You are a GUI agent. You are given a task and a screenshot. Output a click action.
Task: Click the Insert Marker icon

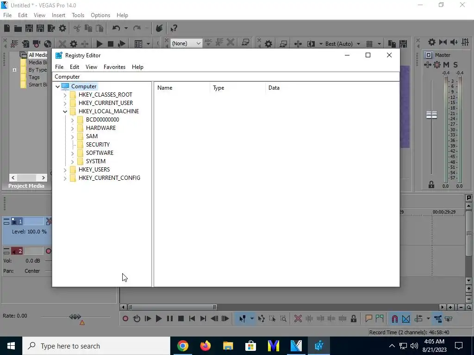(368, 318)
